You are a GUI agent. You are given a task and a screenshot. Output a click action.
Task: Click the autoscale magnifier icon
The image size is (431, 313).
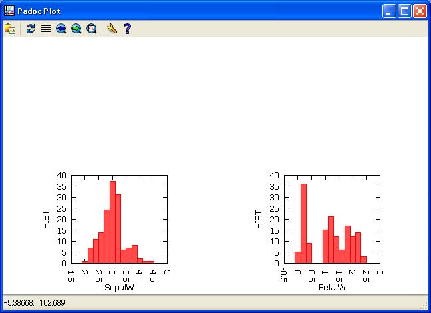[92, 29]
